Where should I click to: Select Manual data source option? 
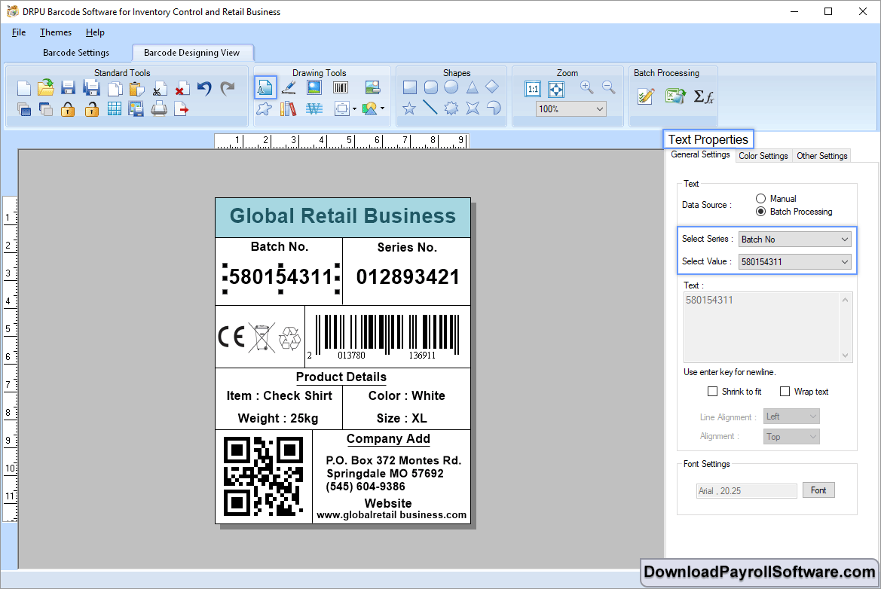pos(760,198)
